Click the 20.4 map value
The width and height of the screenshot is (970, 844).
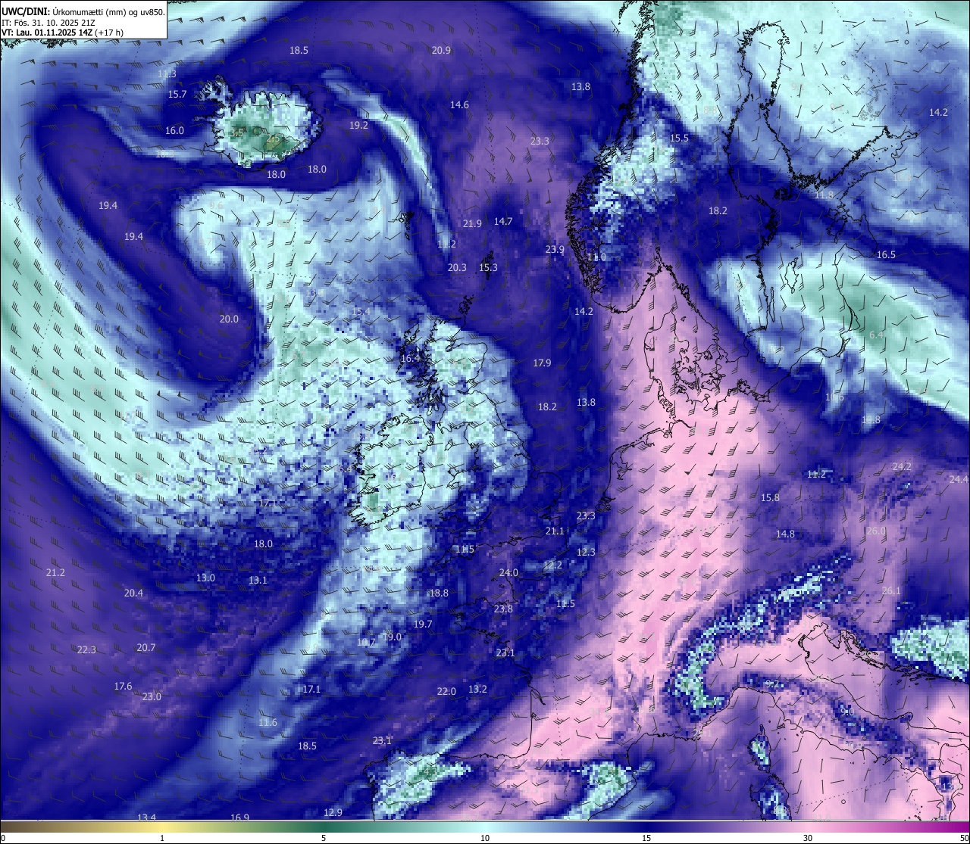click(133, 593)
